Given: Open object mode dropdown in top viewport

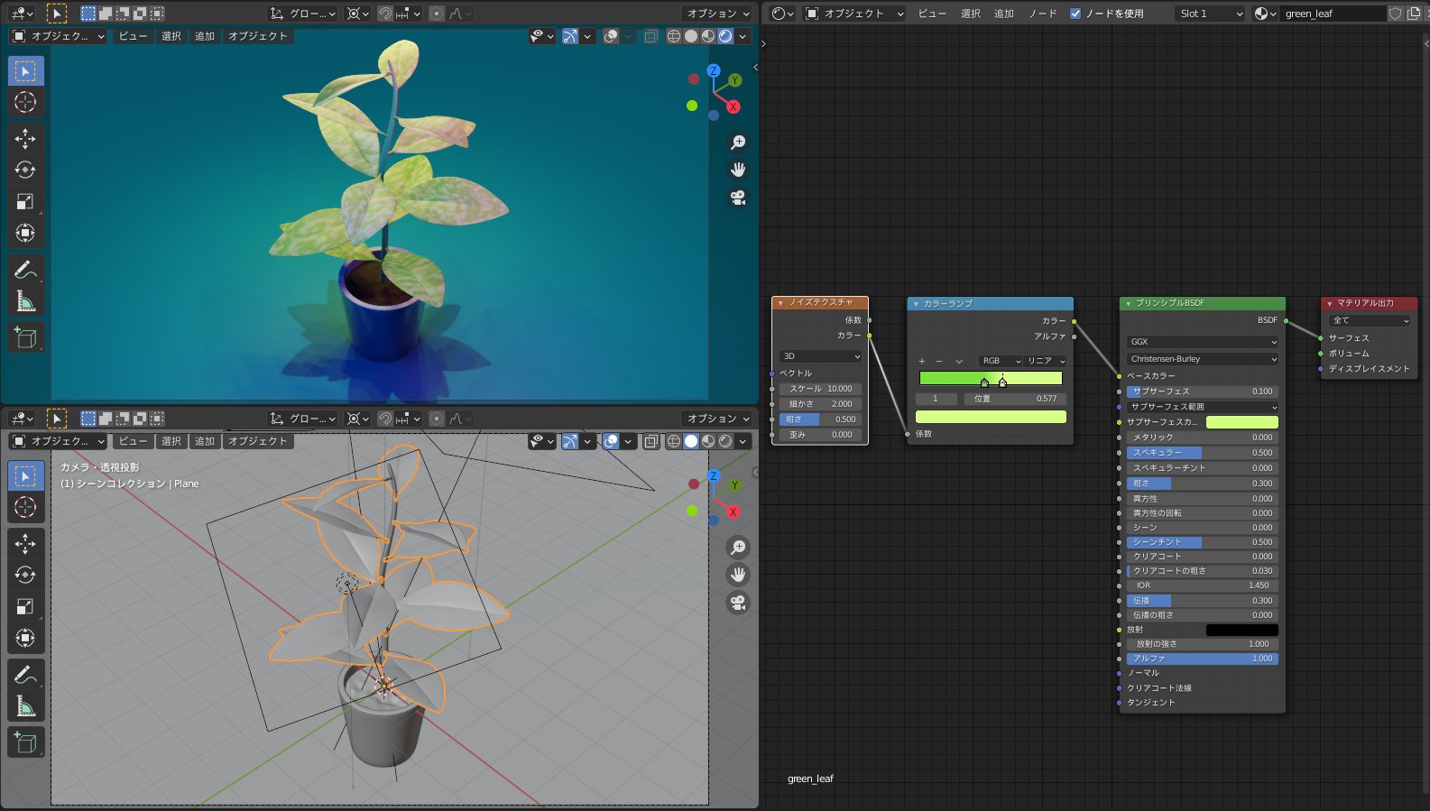Looking at the screenshot, I should click(x=58, y=36).
